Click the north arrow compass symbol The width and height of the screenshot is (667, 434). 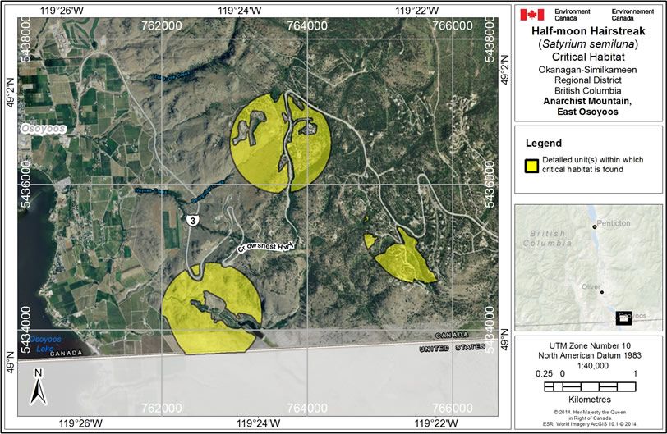[38, 386]
